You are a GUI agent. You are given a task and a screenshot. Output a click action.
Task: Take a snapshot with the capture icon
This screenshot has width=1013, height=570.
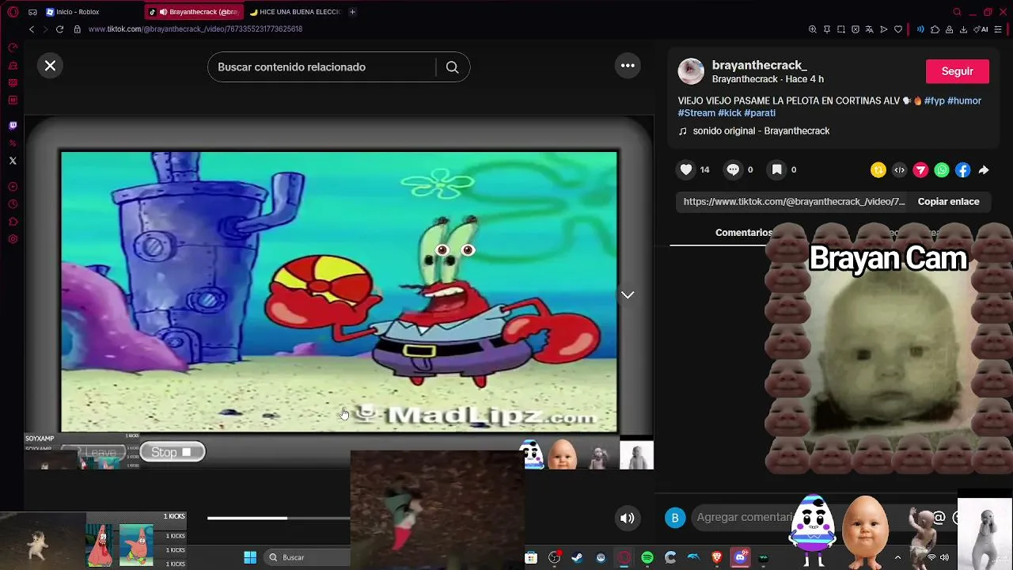(x=841, y=29)
